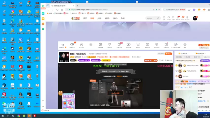Open the browser extensions grid icon
The image size is (210, 118).
209,10
